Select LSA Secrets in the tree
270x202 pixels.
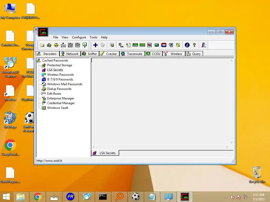pyautogui.click(x=55, y=70)
